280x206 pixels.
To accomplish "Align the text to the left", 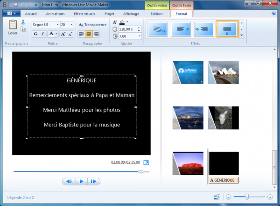I will [82, 33].
